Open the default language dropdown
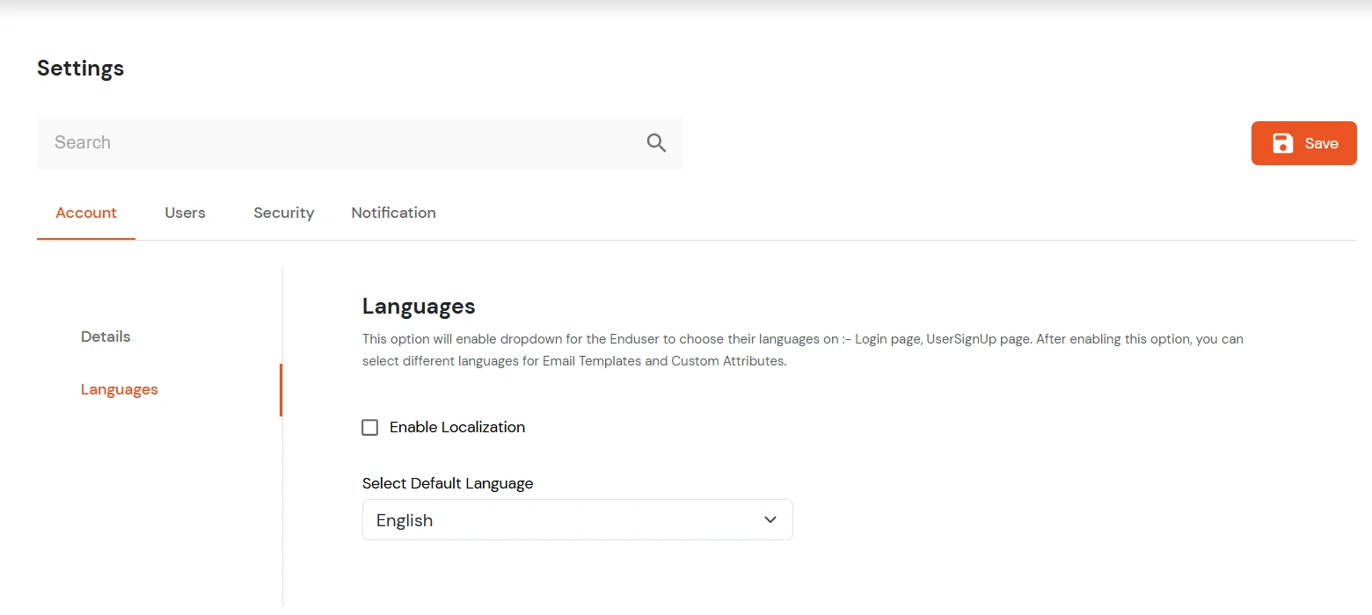 pos(577,519)
